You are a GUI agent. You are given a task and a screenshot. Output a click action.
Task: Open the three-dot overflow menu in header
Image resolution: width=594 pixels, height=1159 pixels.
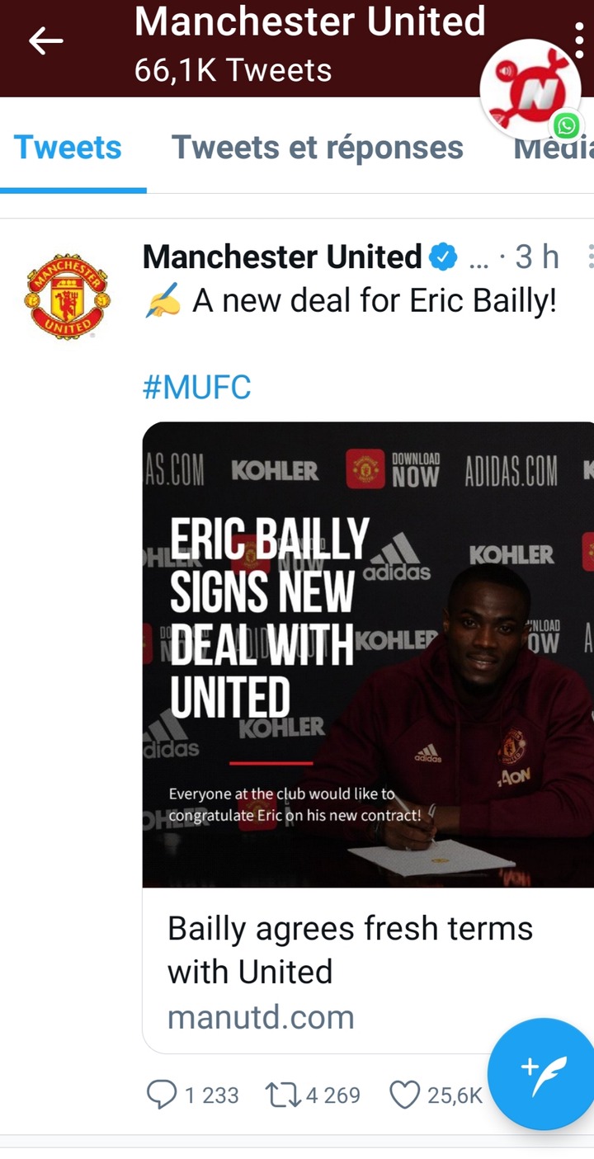(x=578, y=41)
